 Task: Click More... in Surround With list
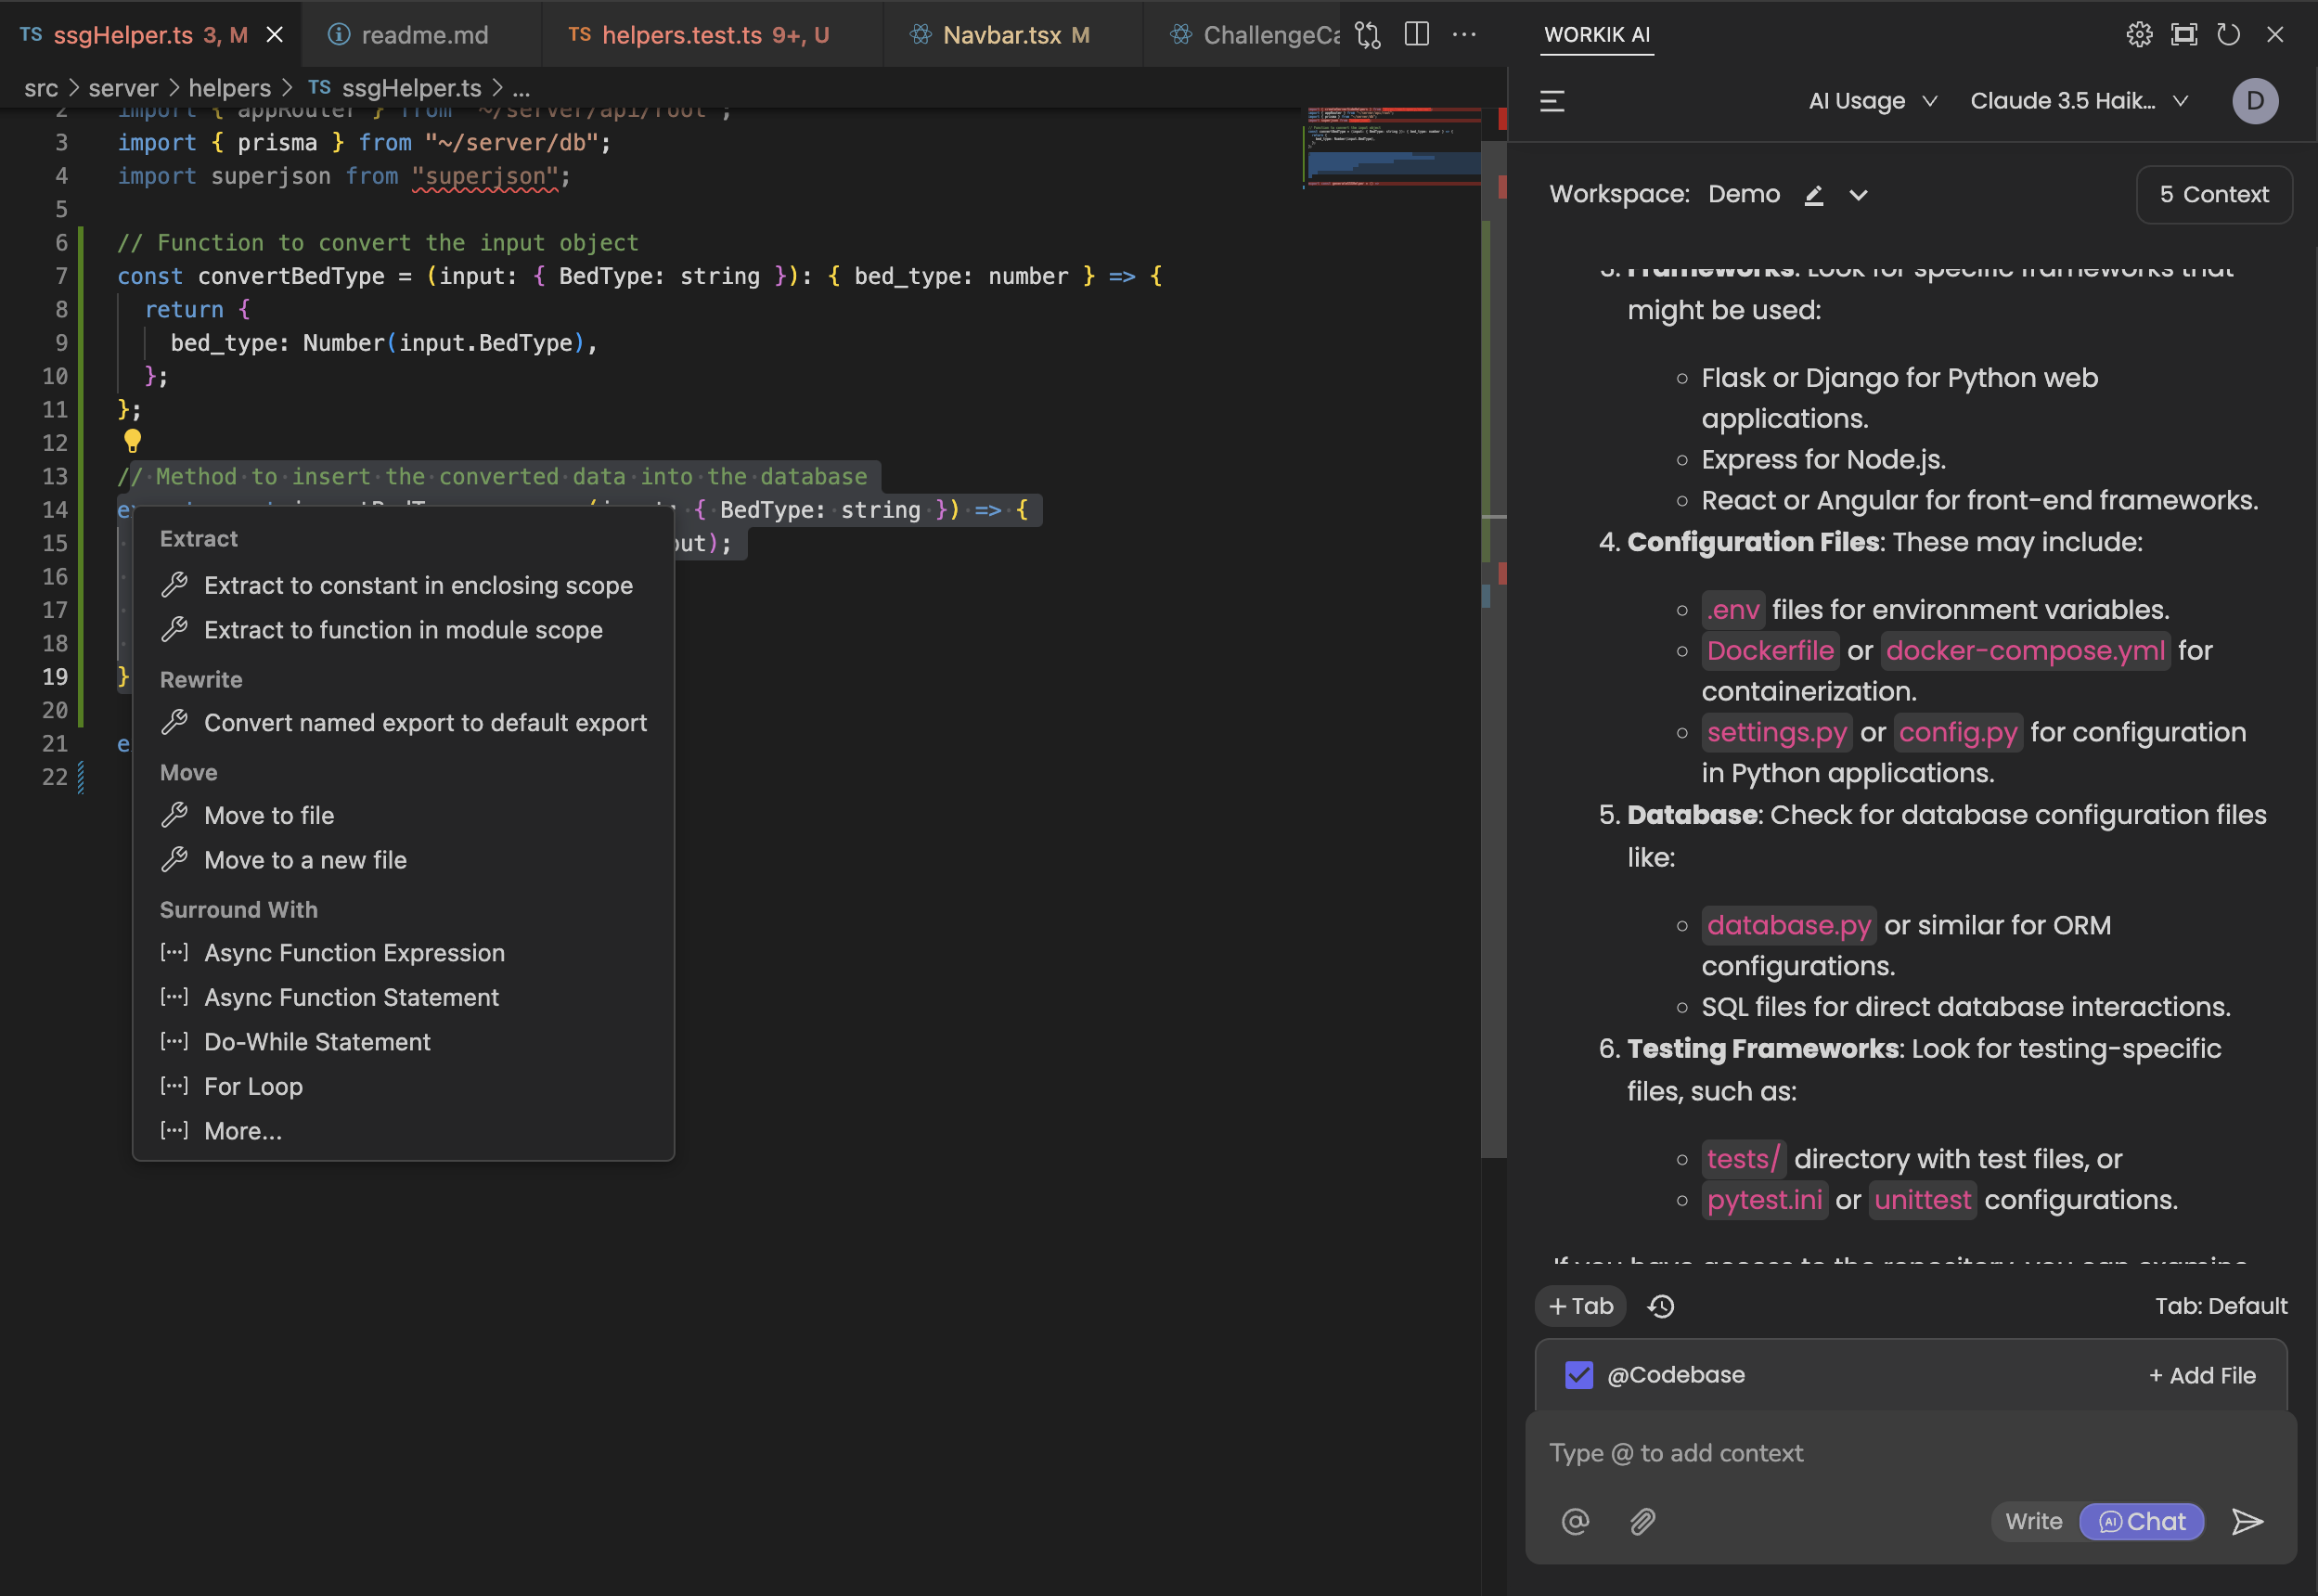[404, 1131]
